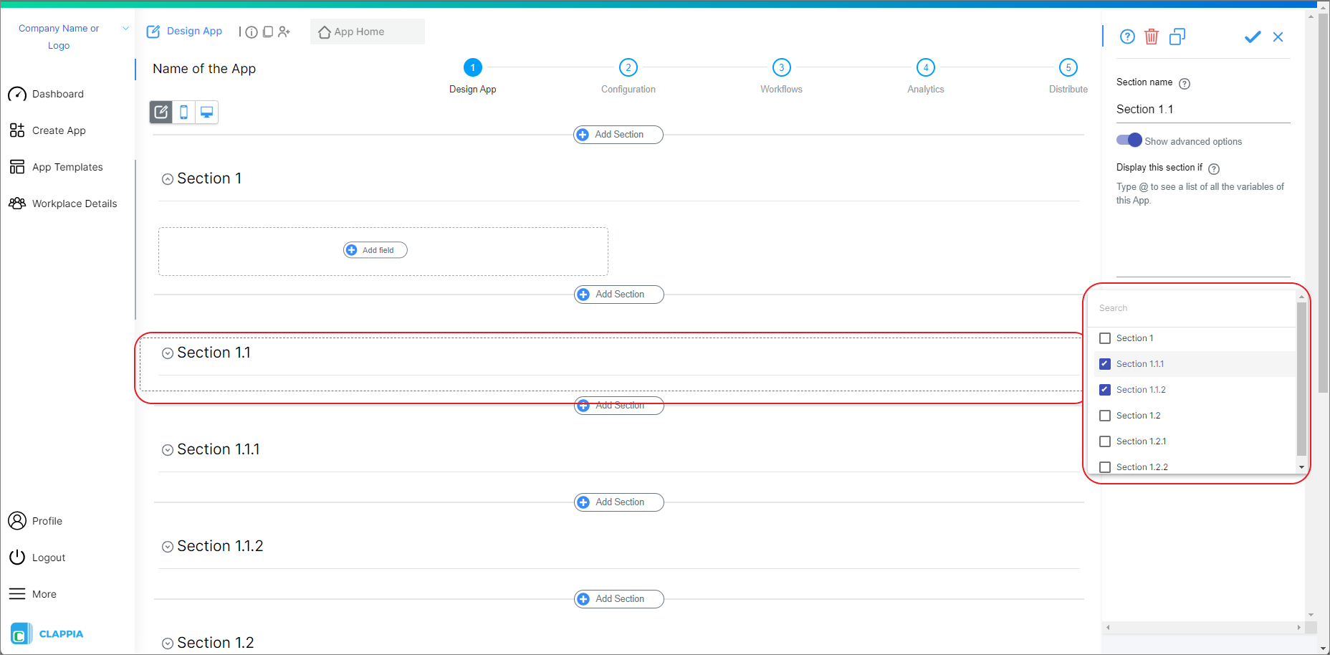Collapse Section 1 with its chevron
The width and height of the screenshot is (1330, 655).
pos(168,178)
